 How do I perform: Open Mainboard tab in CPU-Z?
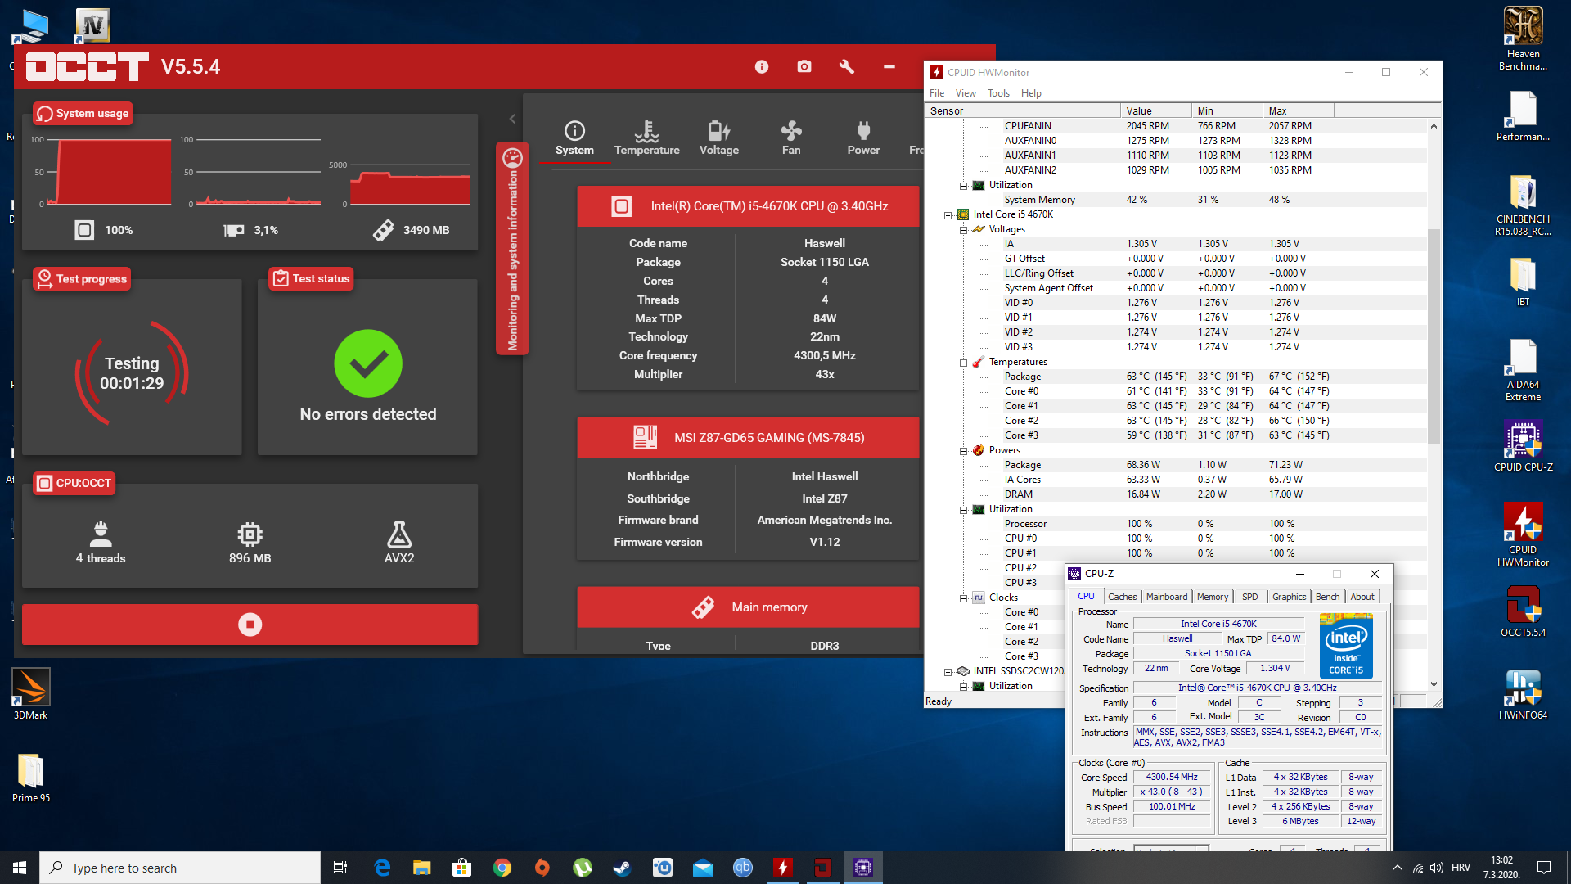[1166, 597]
